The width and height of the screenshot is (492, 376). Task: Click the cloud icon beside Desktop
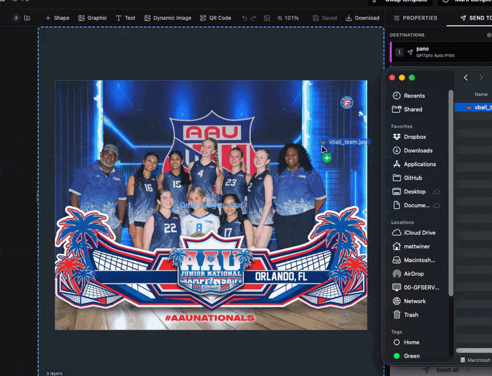tap(437, 192)
